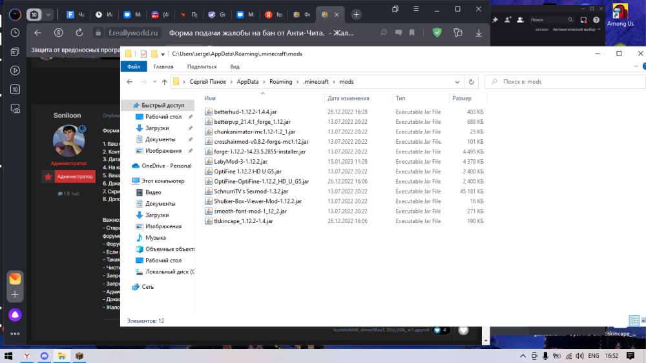Click Soniloon avatar on forum page
The image size is (646, 363).
click(x=69, y=140)
